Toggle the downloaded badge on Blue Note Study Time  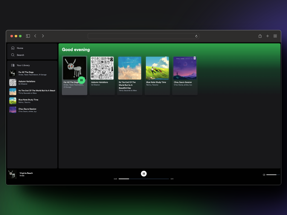point(166,58)
